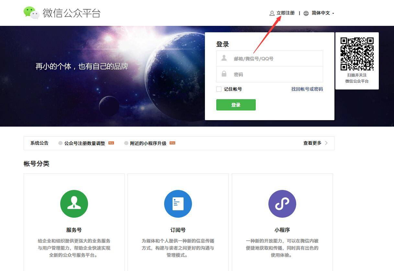Viewport: 394px width, 271px height.
Task: Focus the 密码 password field
Action: point(270,74)
